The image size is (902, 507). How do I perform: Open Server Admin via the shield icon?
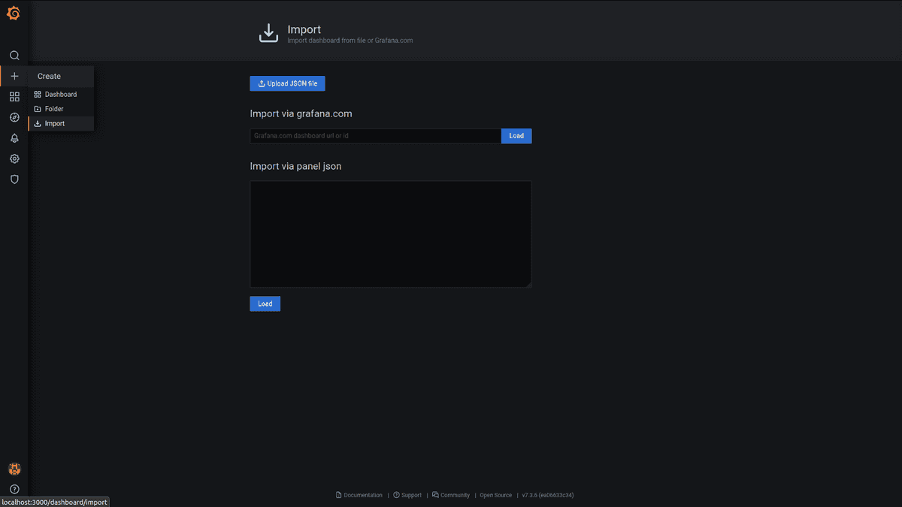14,179
